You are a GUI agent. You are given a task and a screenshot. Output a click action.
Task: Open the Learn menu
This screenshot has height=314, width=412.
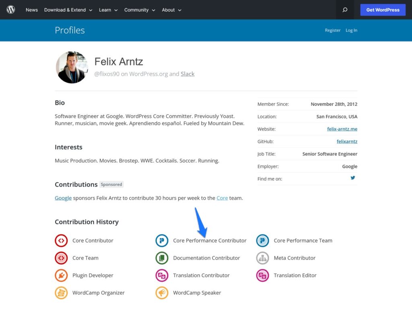pyautogui.click(x=105, y=10)
